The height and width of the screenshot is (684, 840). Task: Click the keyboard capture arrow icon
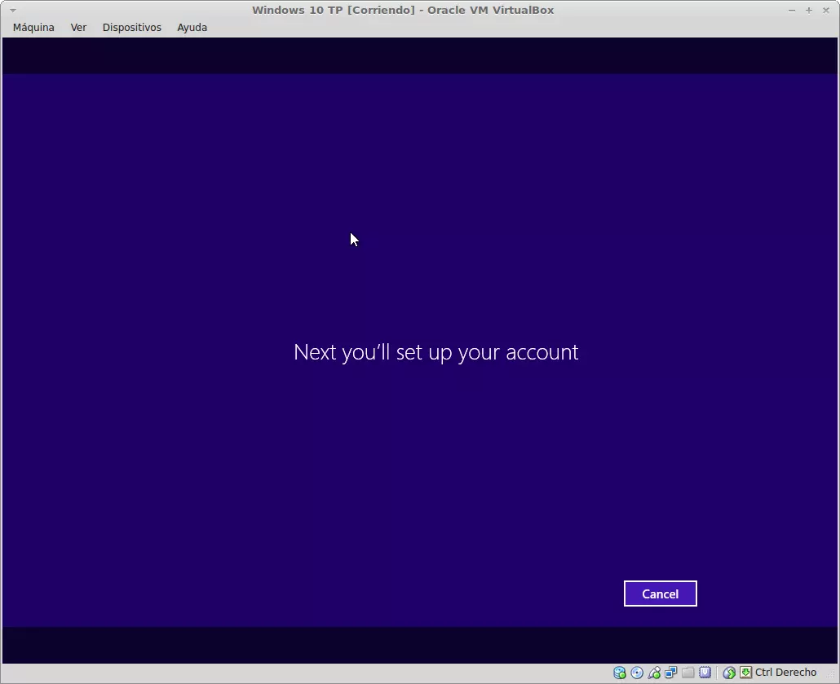[745, 673]
